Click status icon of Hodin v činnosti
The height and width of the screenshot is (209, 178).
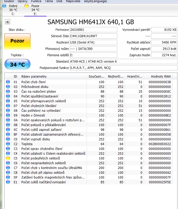8,115
